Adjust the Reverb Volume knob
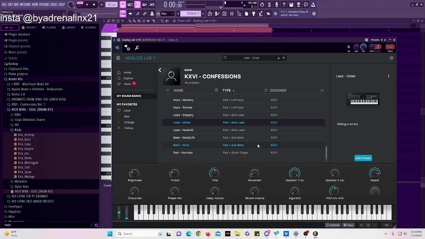This screenshot has width=425, height=239. (254, 191)
